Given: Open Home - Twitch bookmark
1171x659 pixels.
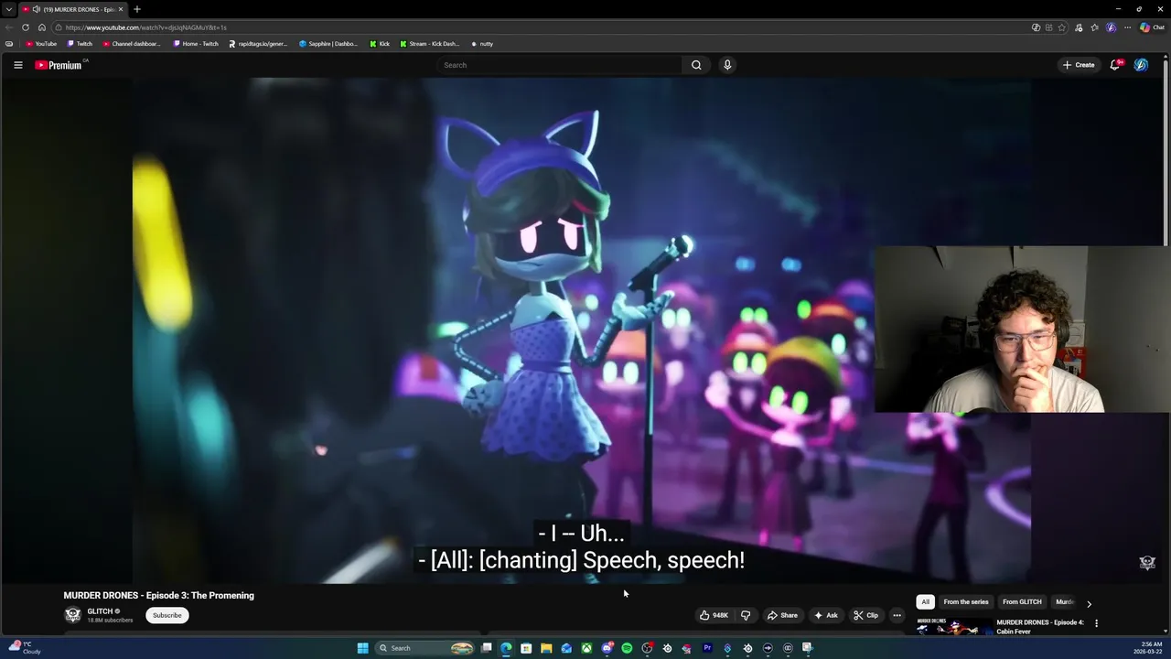Looking at the screenshot, I should click(x=196, y=44).
